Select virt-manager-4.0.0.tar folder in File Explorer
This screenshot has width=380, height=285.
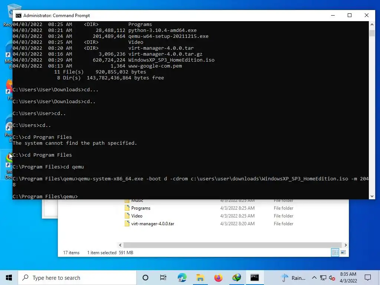153,224
